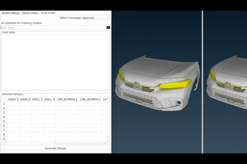Switch to the Model setting tab
Image resolution: width=247 pixels, height=164 pixels.
pos(10,13)
